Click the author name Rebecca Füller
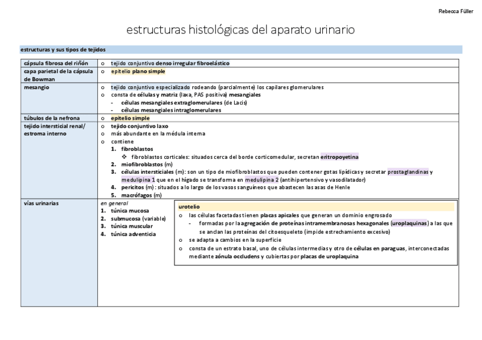The height and width of the screenshot is (340, 482). 456,10
